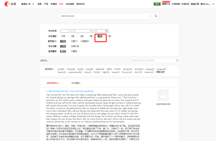Click the pad(5) keyword tag
The width and height of the screenshot is (216, 141).
click(x=61, y=69)
